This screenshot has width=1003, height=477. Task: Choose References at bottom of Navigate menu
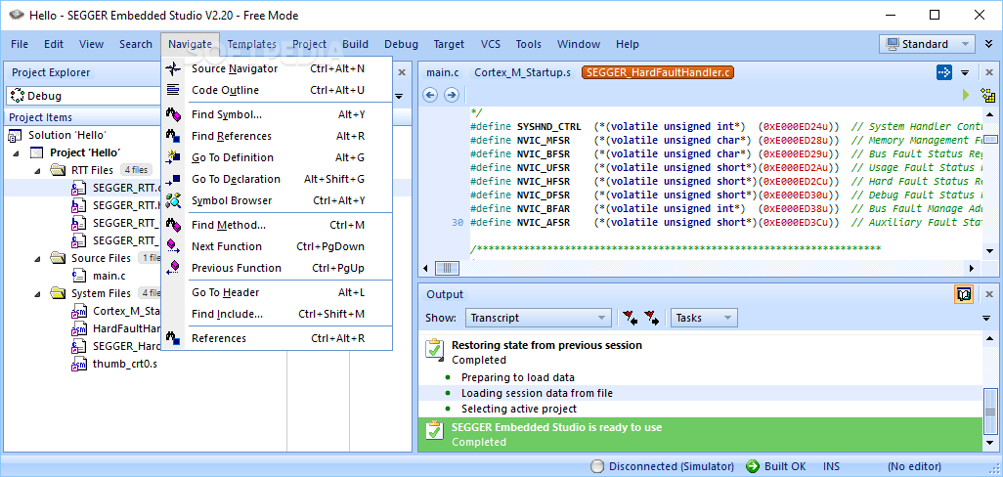click(x=277, y=338)
